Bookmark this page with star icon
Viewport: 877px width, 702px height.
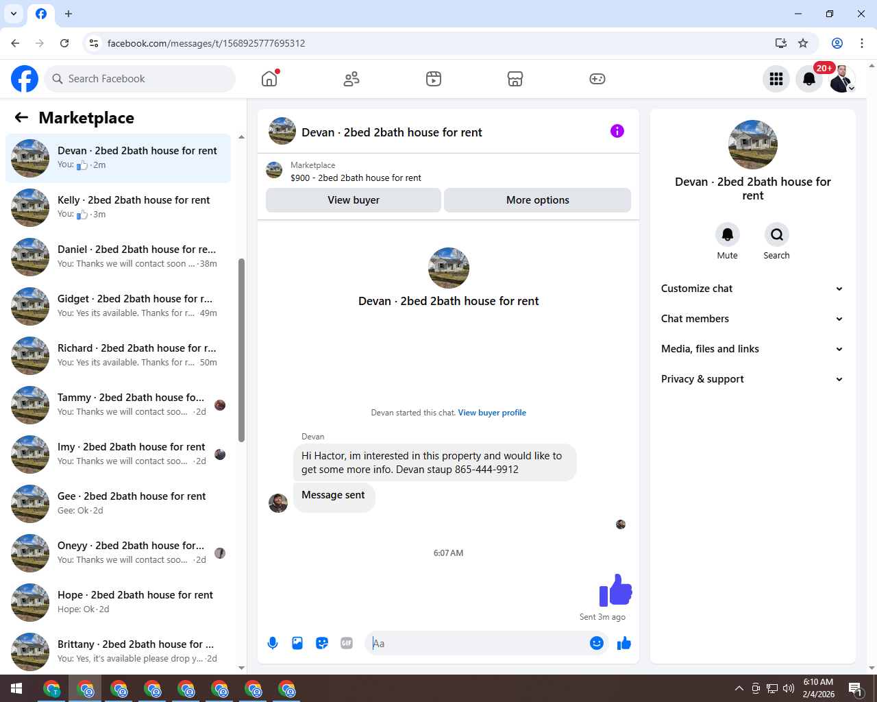803,43
